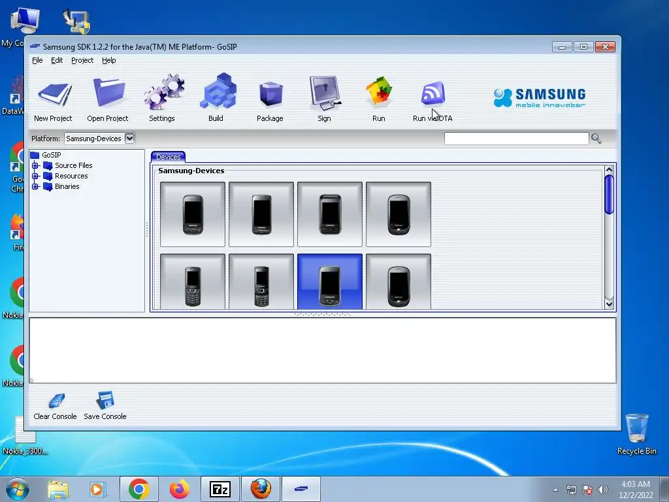Open Nokia_3300 file on desktop
Image resolution: width=669 pixels, height=502 pixels.
(25, 435)
